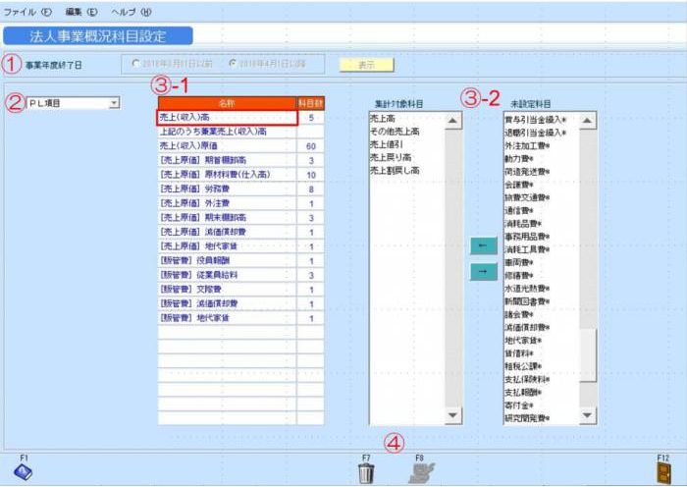Select [売上原価] 地代家賃 row
Image resolution: width=687 pixels, height=487 pixels.
pos(241,246)
